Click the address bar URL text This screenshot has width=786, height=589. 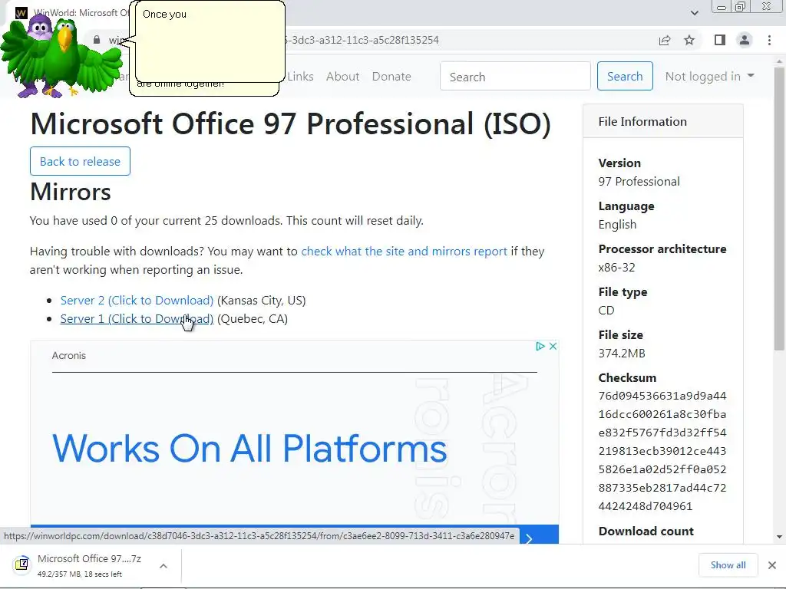click(361, 40)
